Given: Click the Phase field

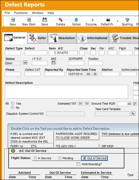Looking at the screenshot, I should point(13,74).
